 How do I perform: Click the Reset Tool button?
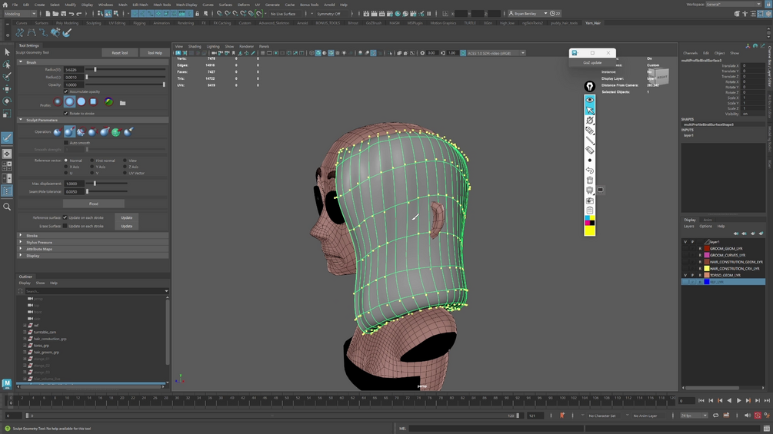pyautogui.click(x=119, y=53)
